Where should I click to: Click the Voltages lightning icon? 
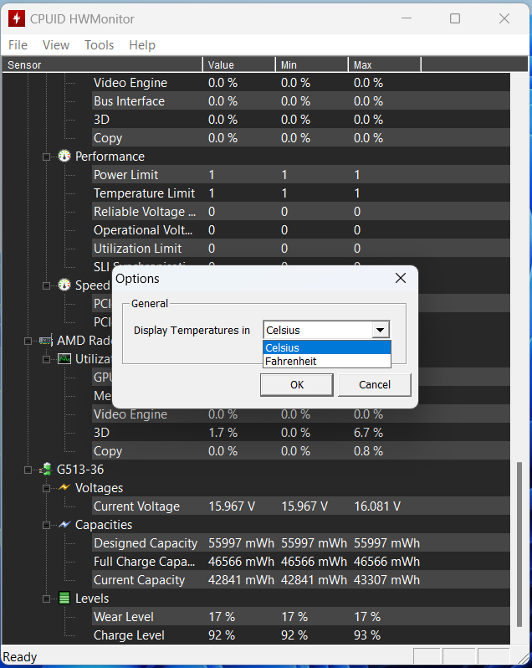pos(64,487)
